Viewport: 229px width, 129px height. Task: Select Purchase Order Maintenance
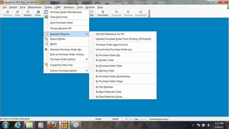pyautogui.click(x=66, y=12)
